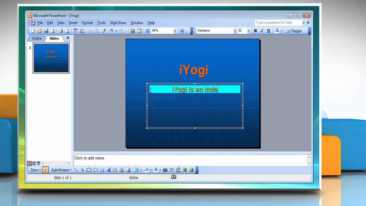This screenshot has width=366, height=206.
Task: Open the Undo history dropdown arrow
Action: click(116, 31)
